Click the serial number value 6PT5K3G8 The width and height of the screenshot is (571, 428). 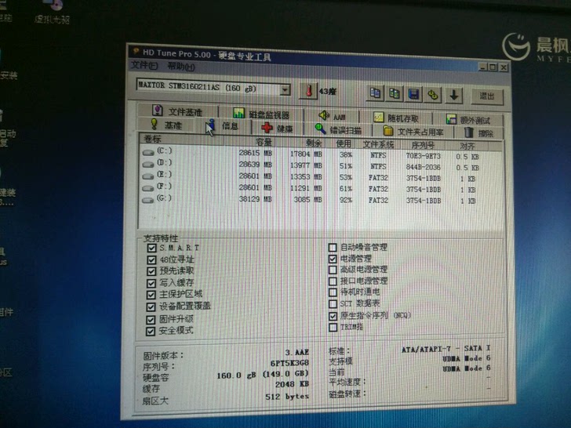pos(289,363)
